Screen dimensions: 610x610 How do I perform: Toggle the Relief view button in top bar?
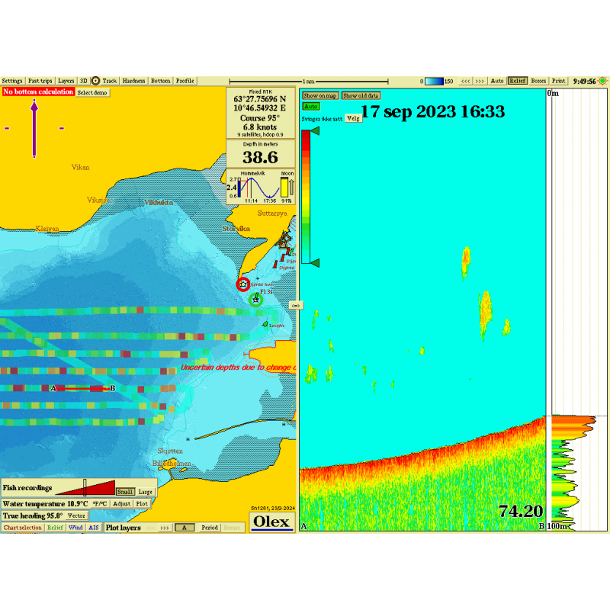[518, 80]
